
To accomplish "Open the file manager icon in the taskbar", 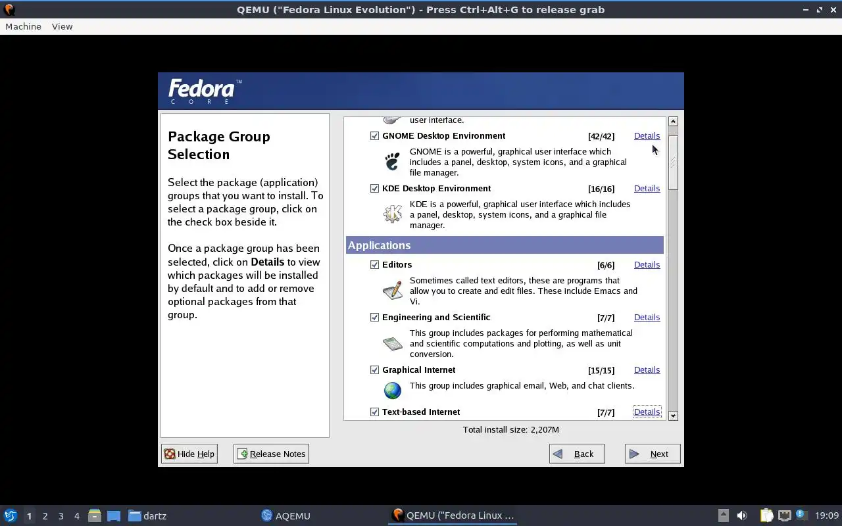I will [95, 515].
